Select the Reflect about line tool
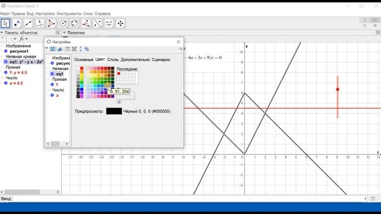The image size is (381, 214). coord(98,24)
